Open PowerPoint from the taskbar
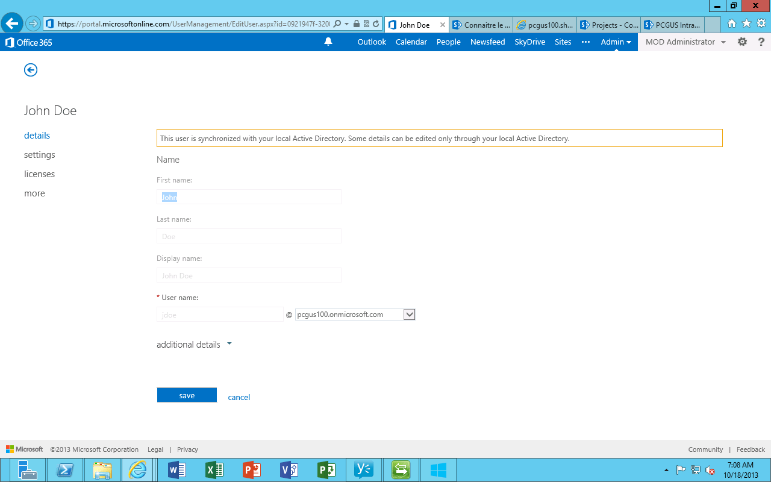Viewport: 771px width, 482px height. coord(251,469)
